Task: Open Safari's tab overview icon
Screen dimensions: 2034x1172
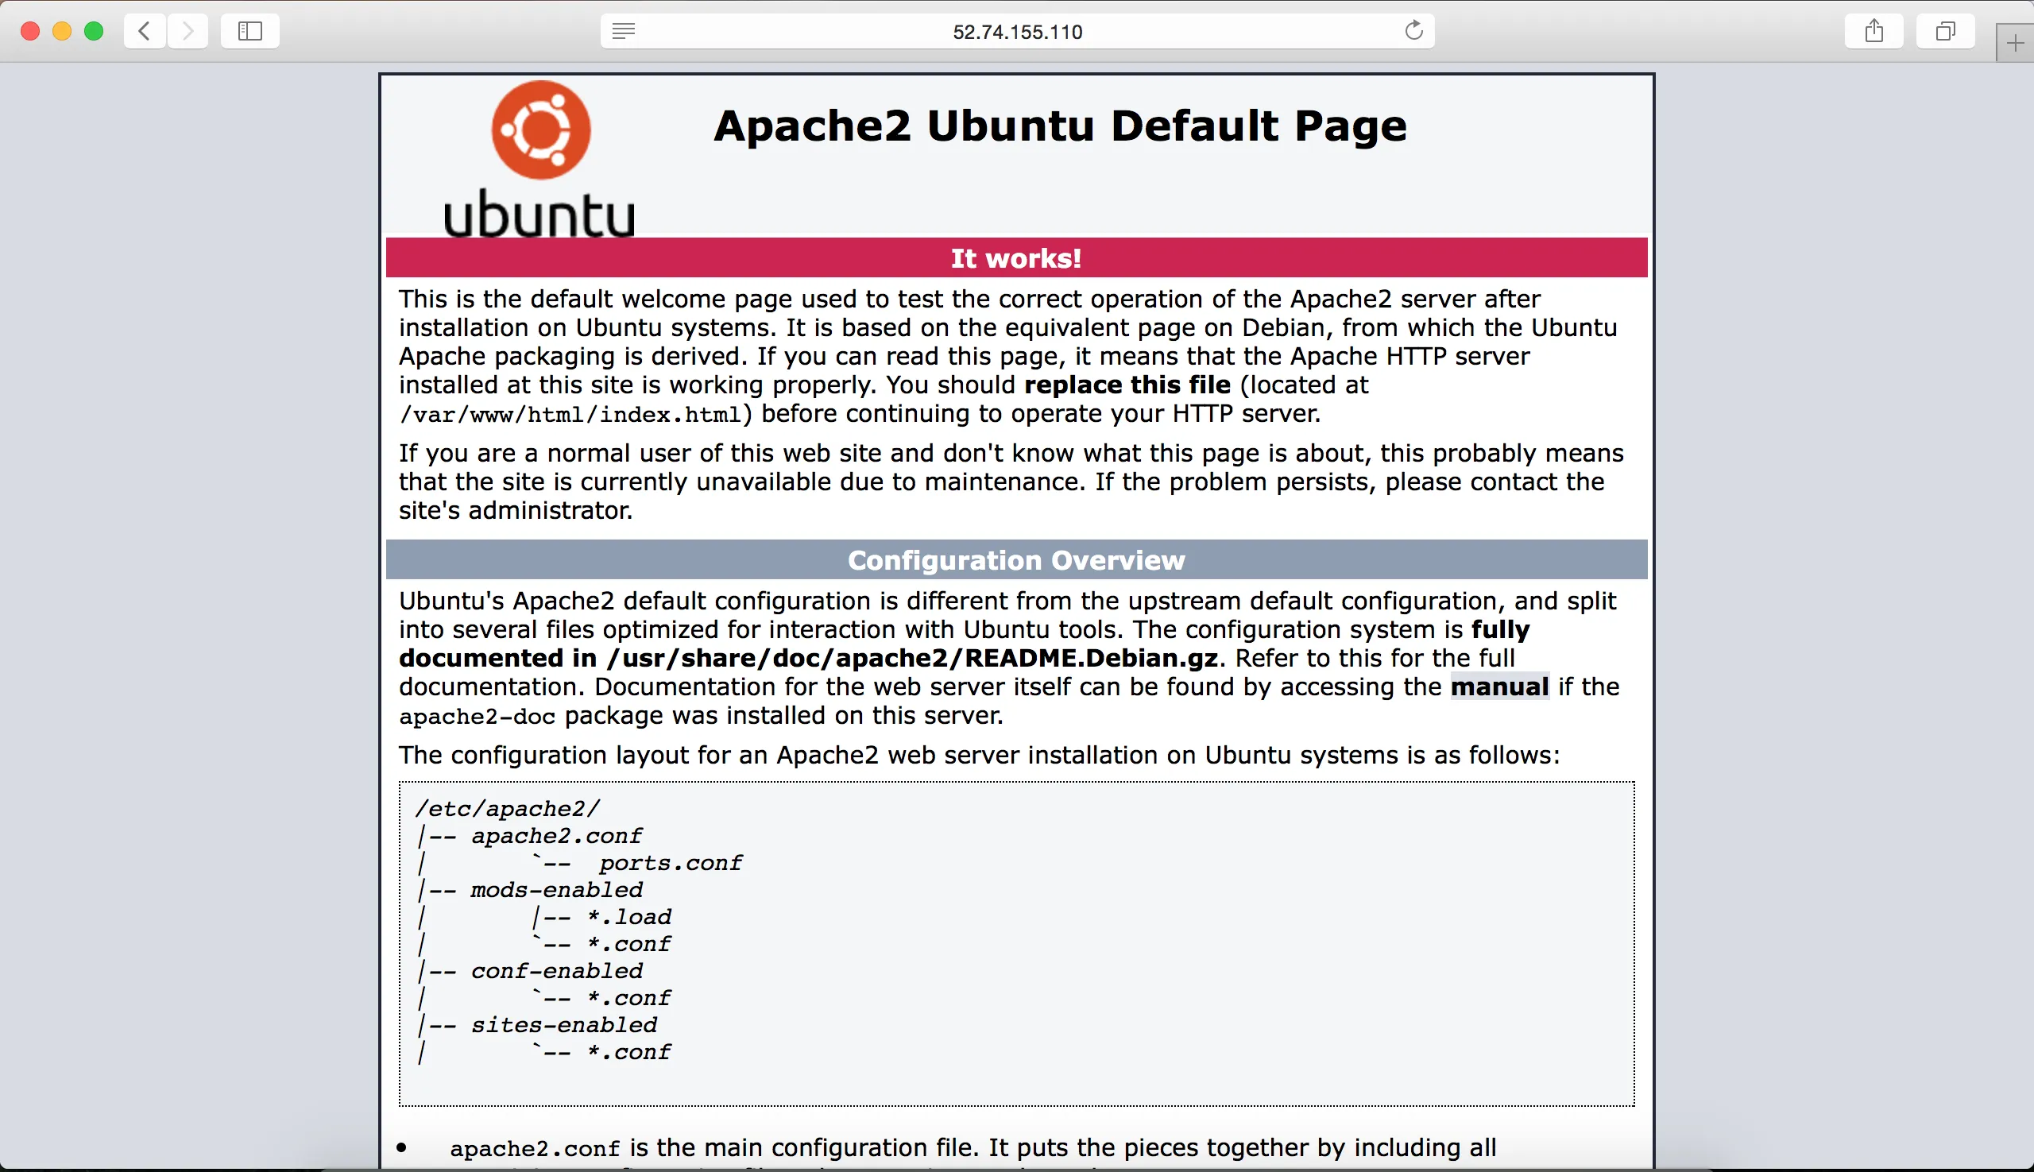Action: [1946, 32]
